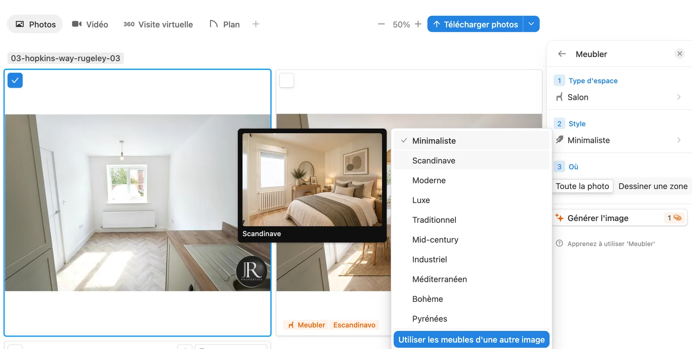Open the Visite virtuelle tab
This screenshot has width=692, height=349.
pyautogui.click(x=158, y=24)
